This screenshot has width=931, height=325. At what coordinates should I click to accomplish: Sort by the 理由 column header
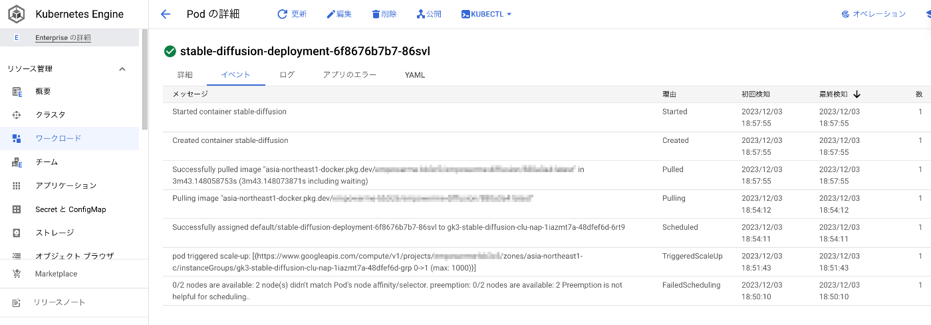pos(670,94)
